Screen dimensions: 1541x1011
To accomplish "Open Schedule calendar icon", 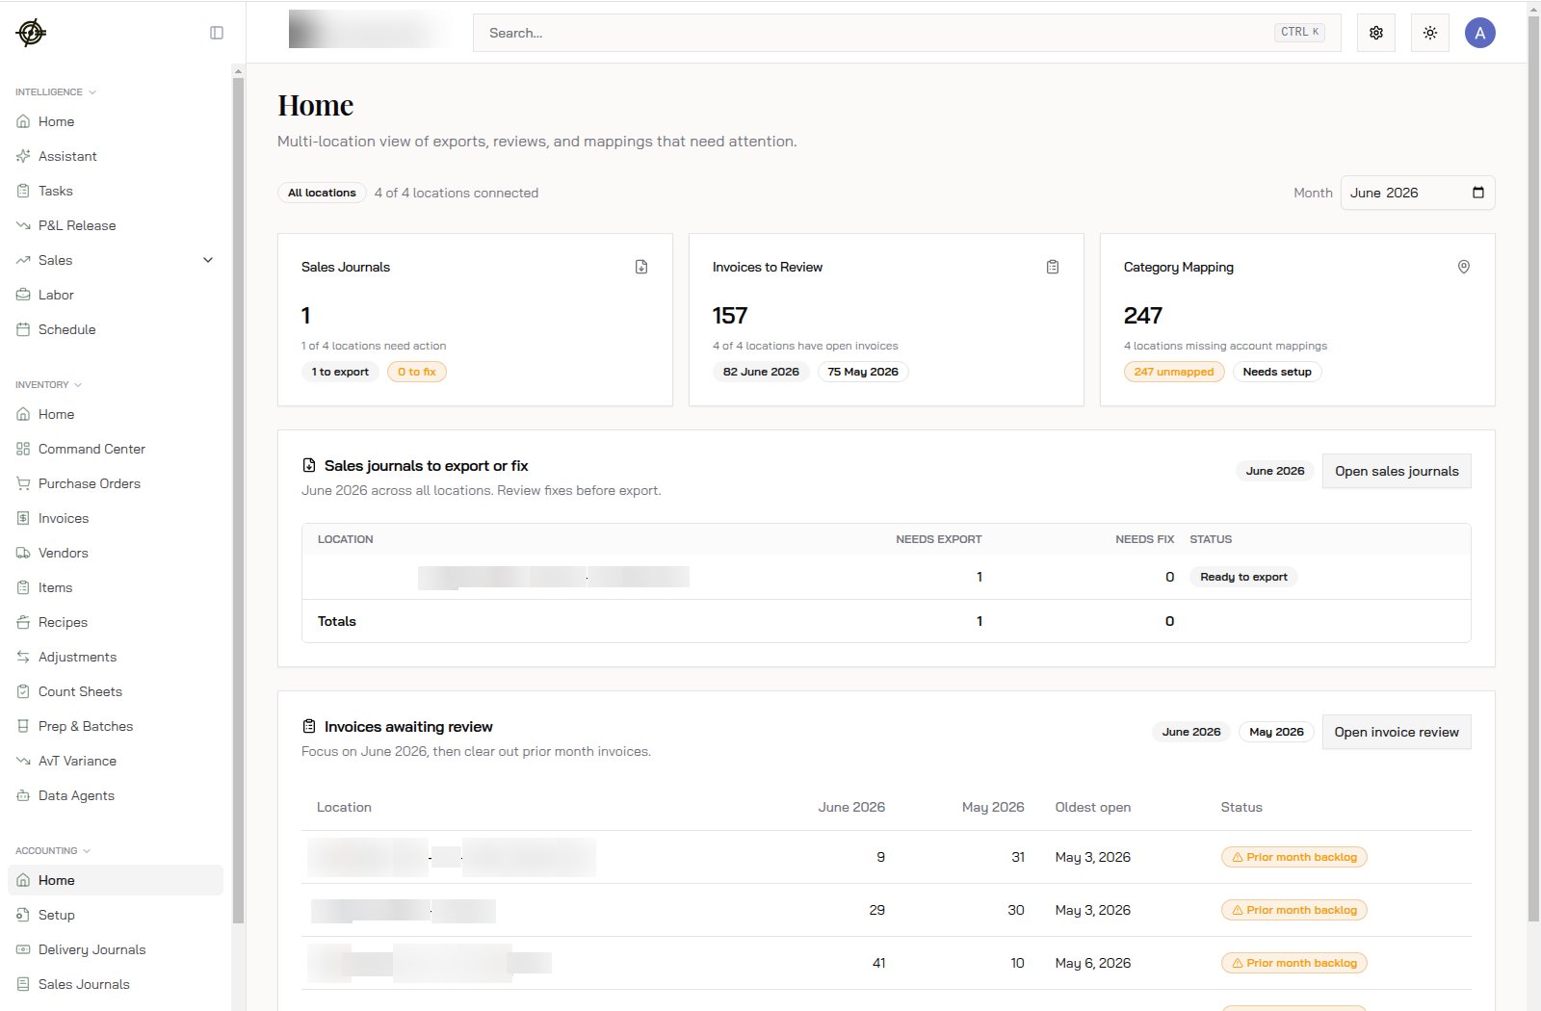I will coord(23,329).
